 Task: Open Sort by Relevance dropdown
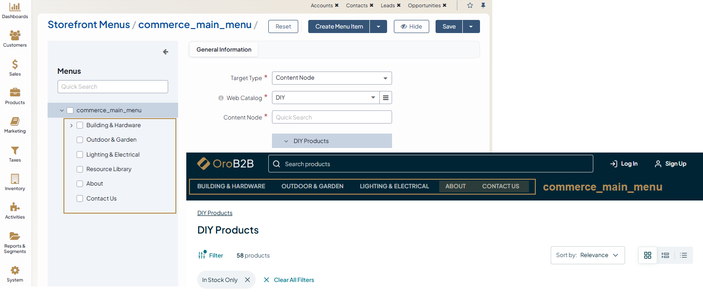click(588, 255)
